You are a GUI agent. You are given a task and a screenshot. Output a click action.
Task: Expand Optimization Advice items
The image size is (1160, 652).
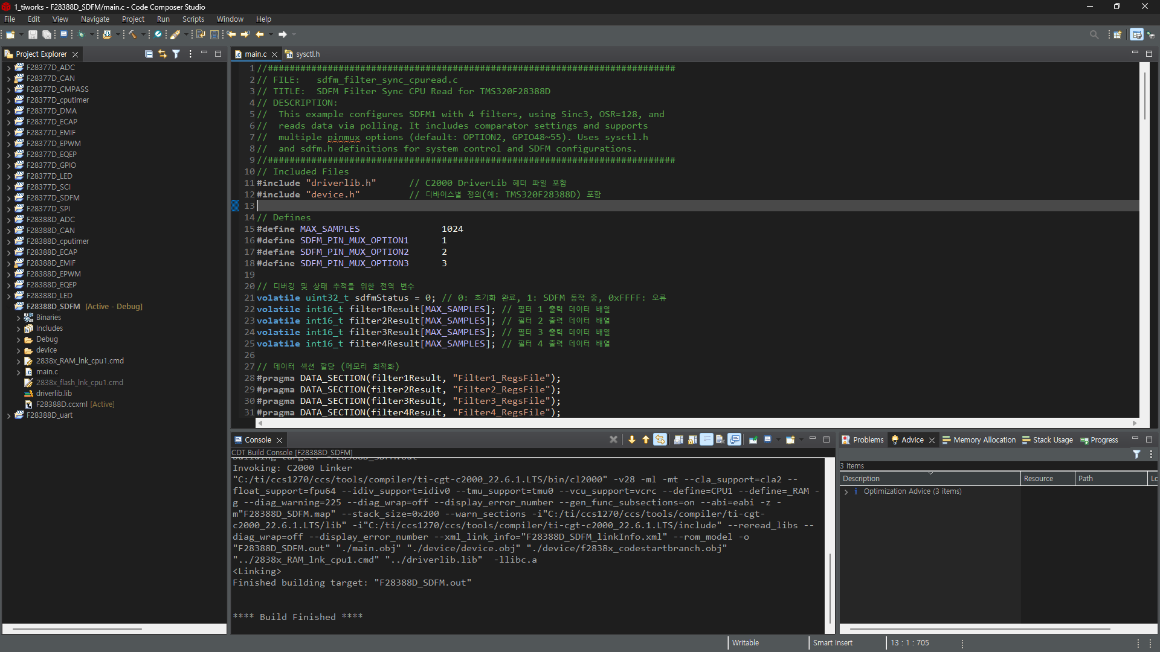click(x=846, y=491)
